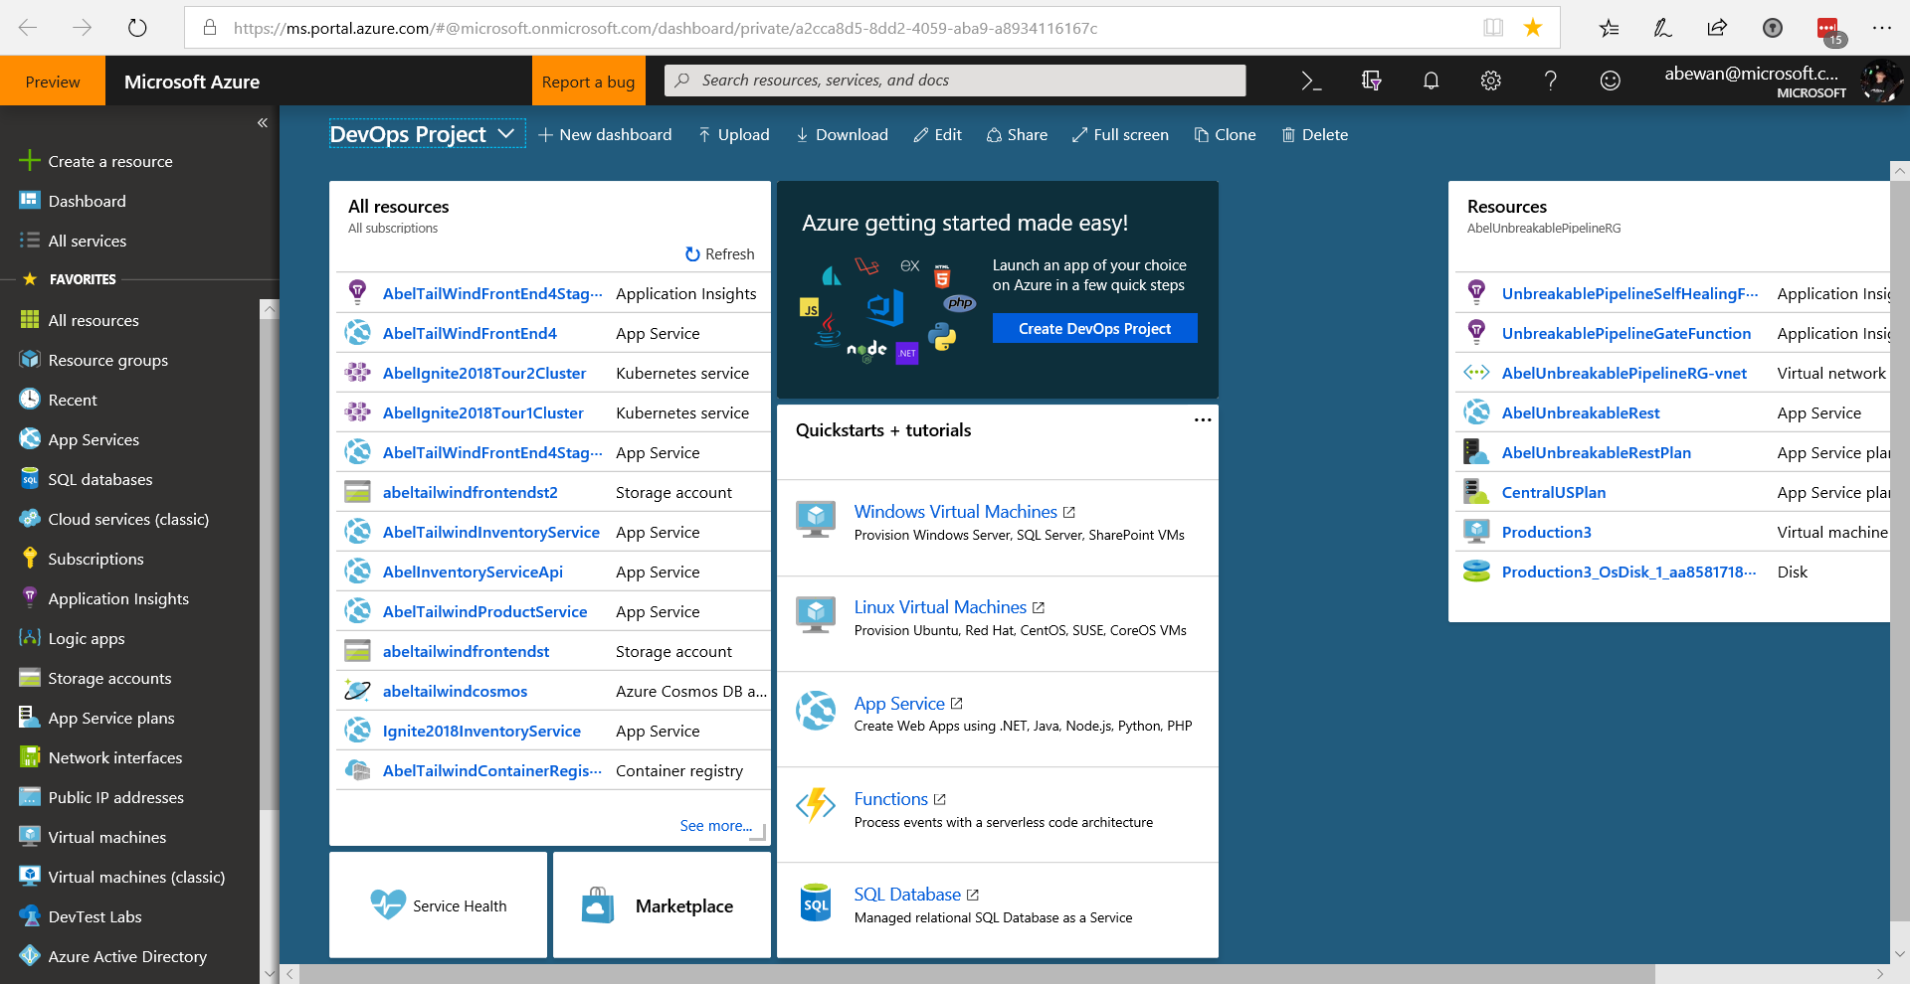Open browser share icon
1910x984 pixels.
[x=1717, y=28]
